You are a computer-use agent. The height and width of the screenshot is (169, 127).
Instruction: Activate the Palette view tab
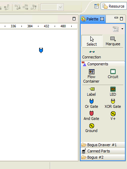[93, 19]
